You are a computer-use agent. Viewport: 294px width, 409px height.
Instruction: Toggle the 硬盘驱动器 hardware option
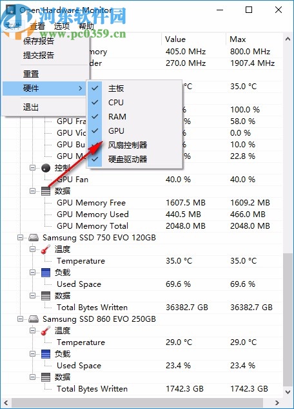[135, 159]
